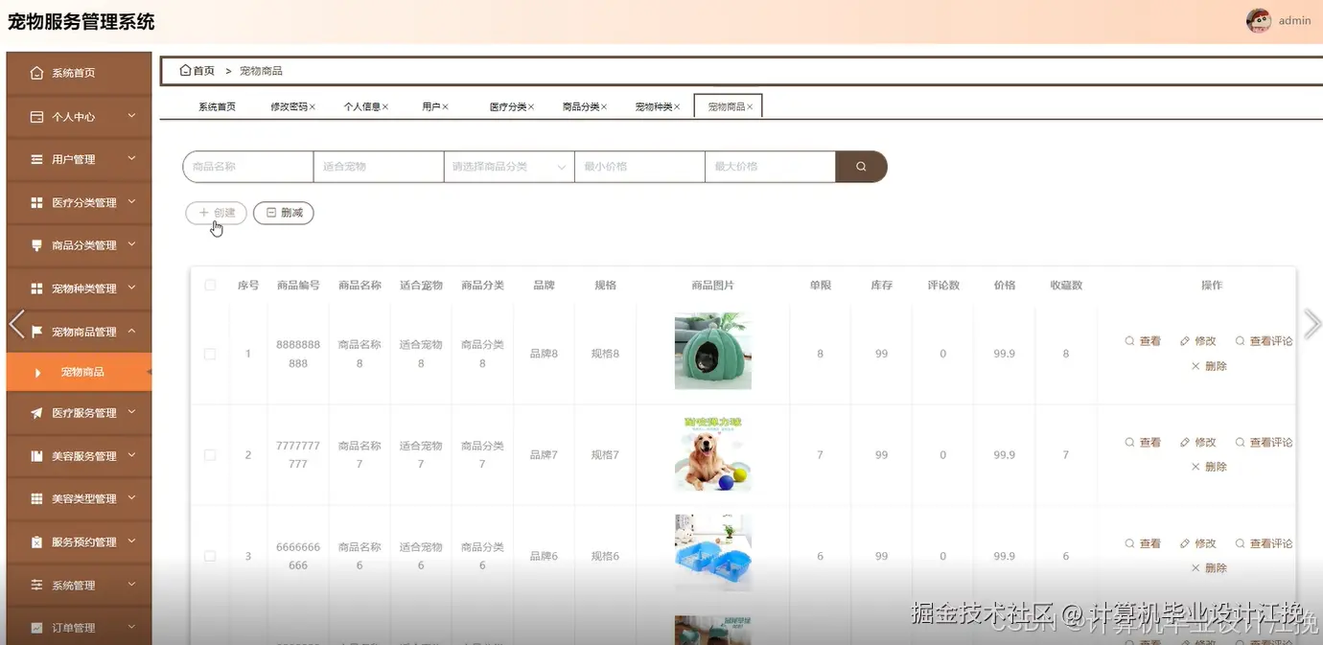Click 删除 for row 1
This screenshot has height=645, width=1323.
[x=1209, y=366]
